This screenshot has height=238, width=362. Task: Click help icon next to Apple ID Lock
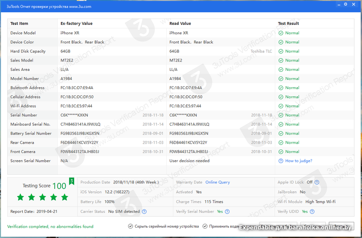tap(317, 182)
